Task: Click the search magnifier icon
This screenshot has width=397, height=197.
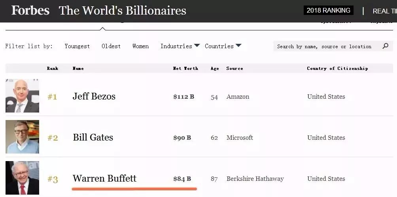Action: [386, 46]
